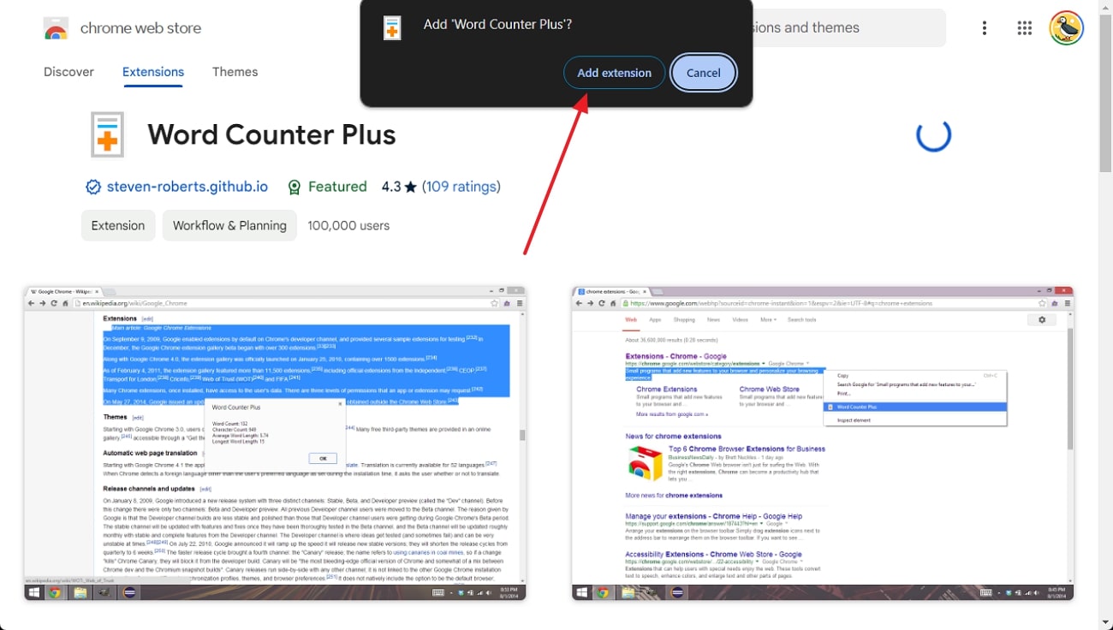Switch to the Discover tab
This screenshot has height=630, width=1113.
coord(69,72)
